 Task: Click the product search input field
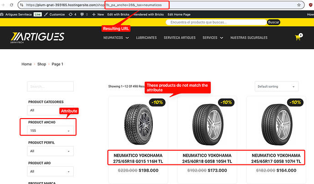tap(216, 22)
